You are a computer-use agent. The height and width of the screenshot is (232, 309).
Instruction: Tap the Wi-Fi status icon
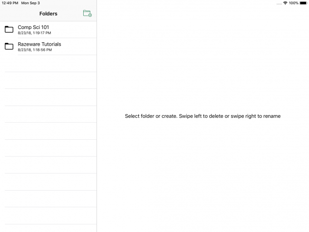(x=285, y=3)
